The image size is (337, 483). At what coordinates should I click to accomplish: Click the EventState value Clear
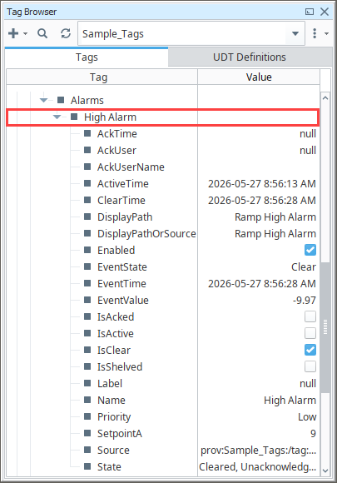(304, 267)
